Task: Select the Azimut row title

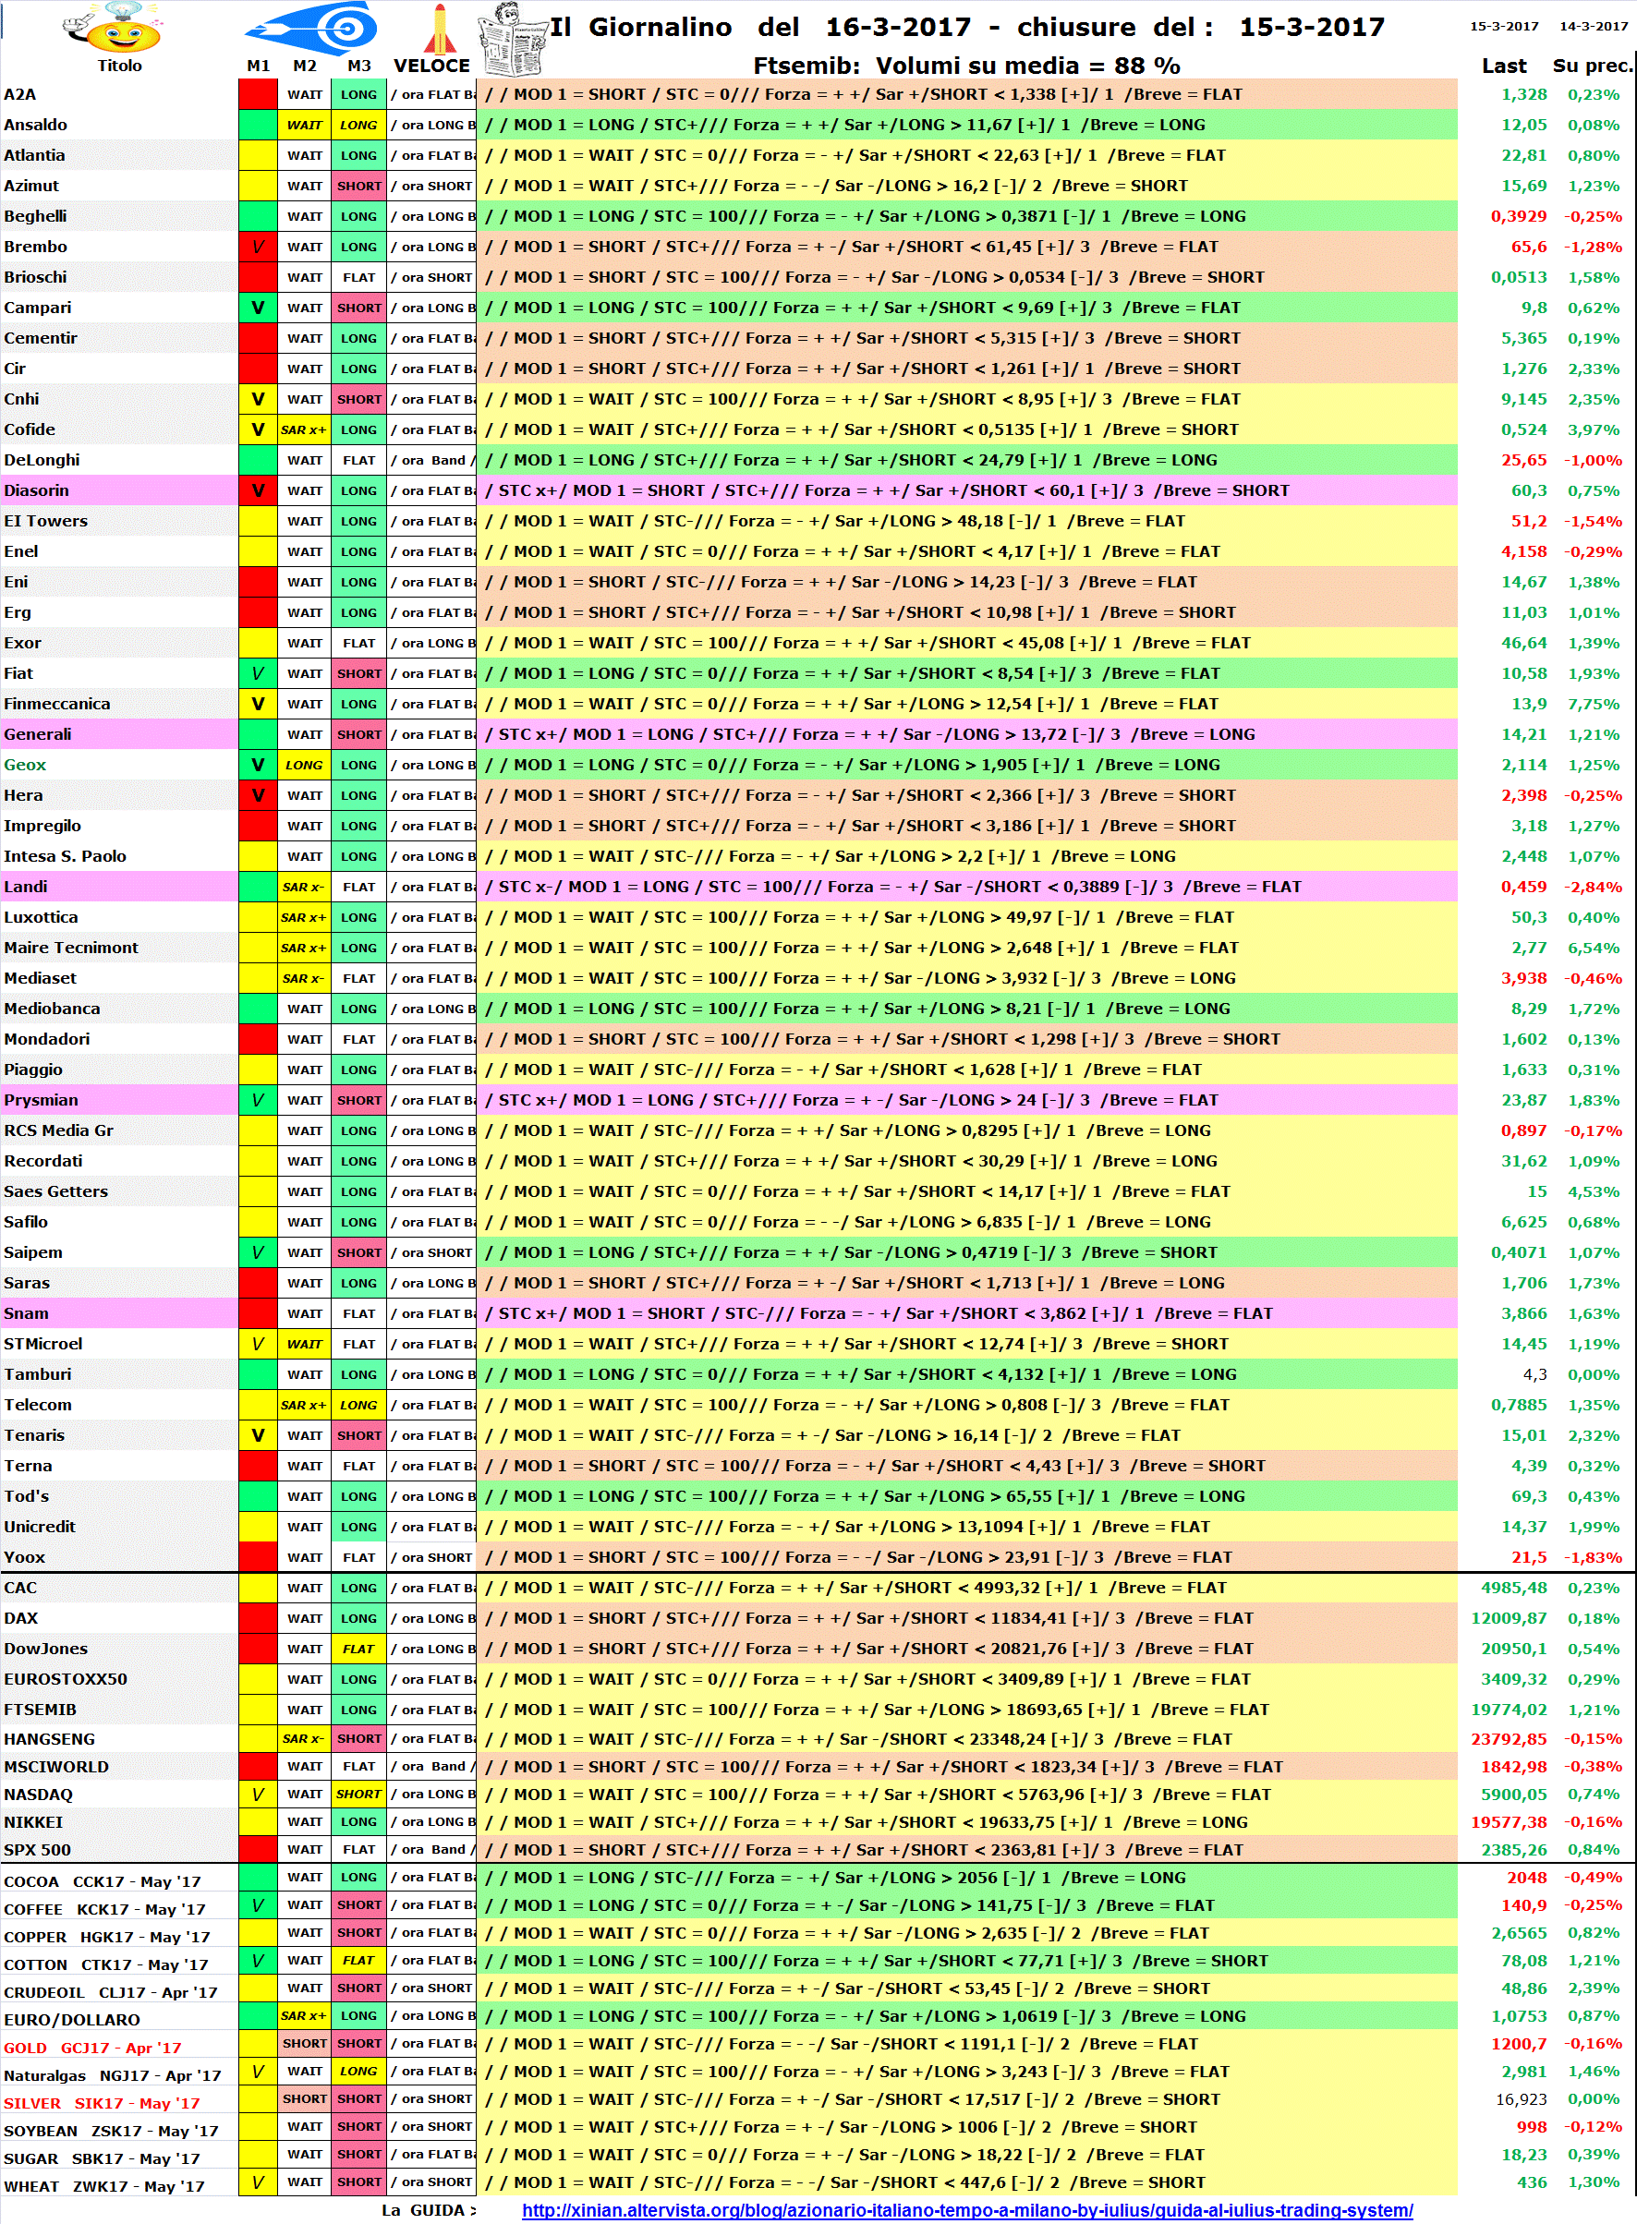Action: pyautogui.click(x=30, y=186)
